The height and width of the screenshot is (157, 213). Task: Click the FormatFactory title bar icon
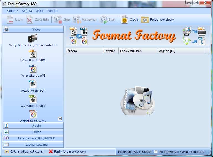coord(4,4)
